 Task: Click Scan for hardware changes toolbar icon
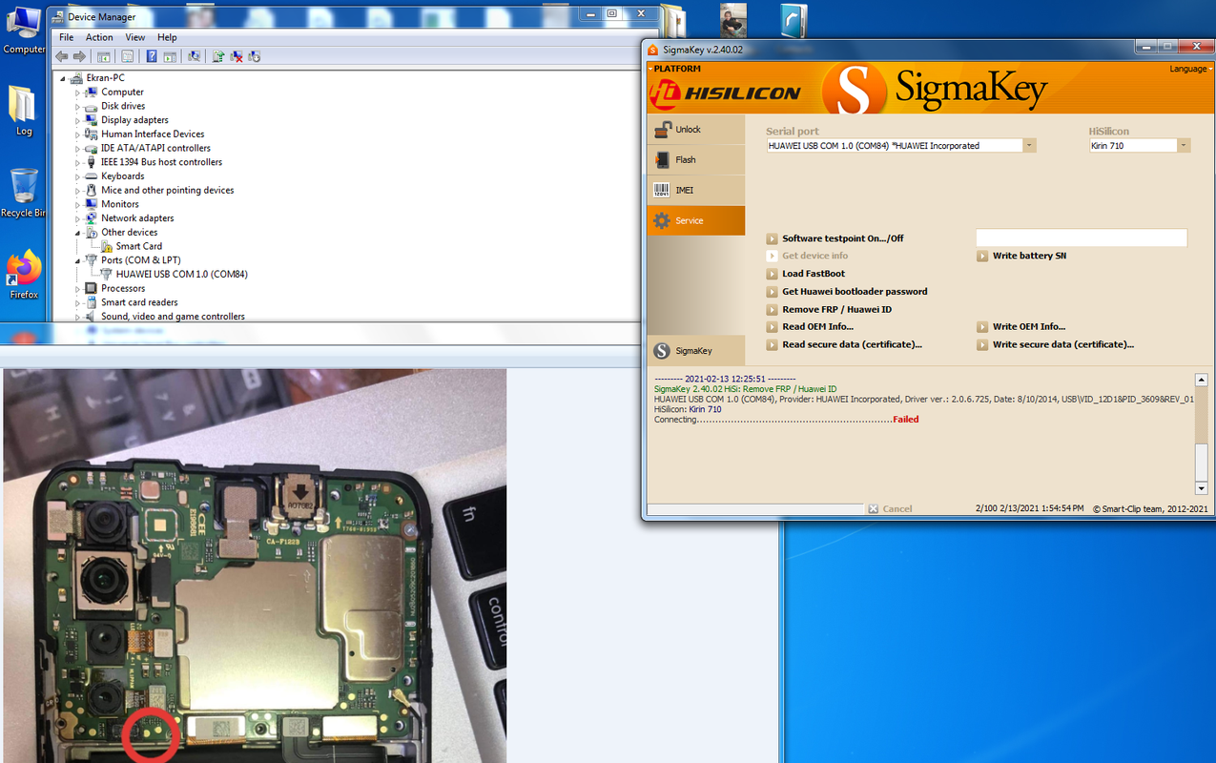point(195,56)
